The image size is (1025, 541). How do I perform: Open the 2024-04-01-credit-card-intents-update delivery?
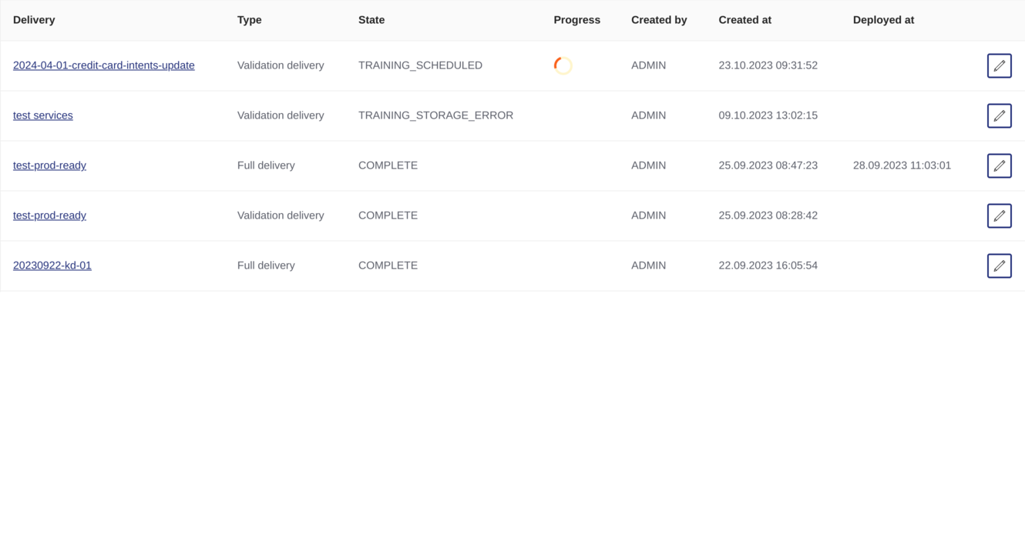point(103,65)
